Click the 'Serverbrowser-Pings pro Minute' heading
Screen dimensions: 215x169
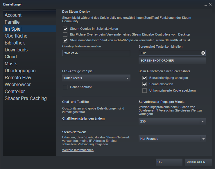161,102
